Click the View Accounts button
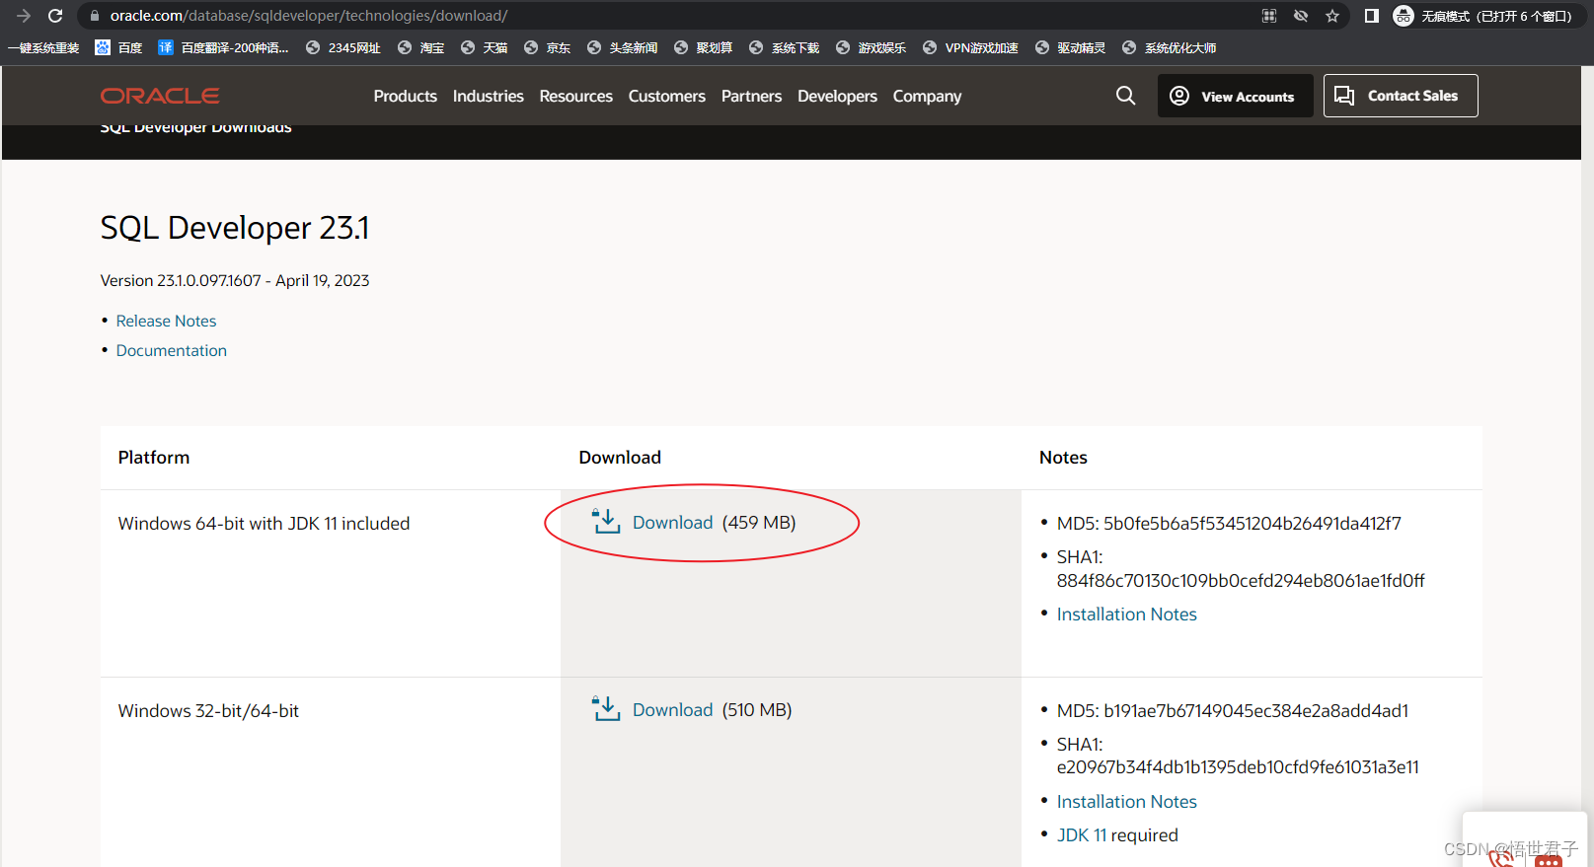Image resolution: width=1594 pixels, height=867 pixels. [1235, 96]
